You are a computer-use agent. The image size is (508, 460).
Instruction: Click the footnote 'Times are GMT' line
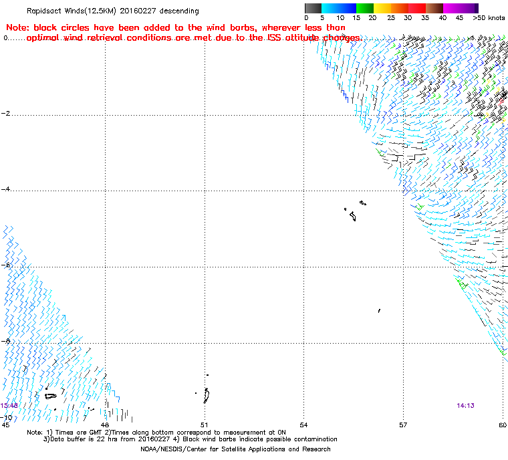click(x=156, y=433)
